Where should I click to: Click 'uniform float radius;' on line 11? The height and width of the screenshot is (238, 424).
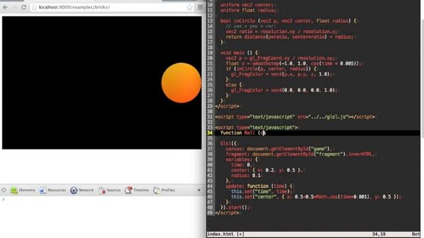click(x=248, y=11)
